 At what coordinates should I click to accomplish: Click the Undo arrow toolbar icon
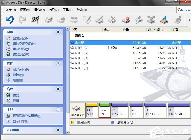point(10,19)
